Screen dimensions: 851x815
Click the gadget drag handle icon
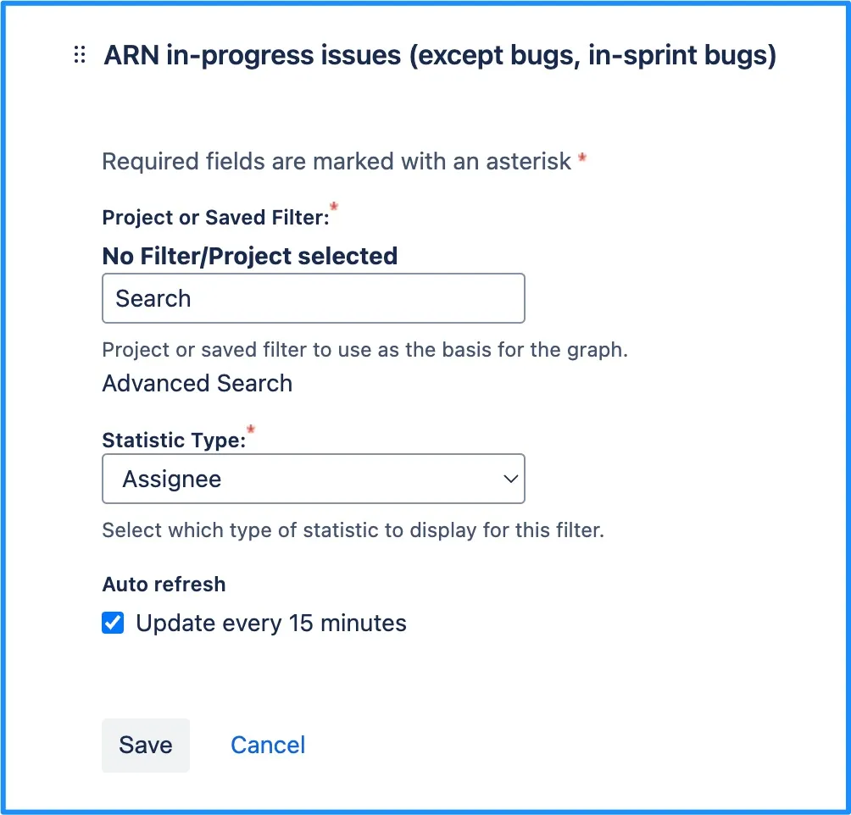[80, 56]
